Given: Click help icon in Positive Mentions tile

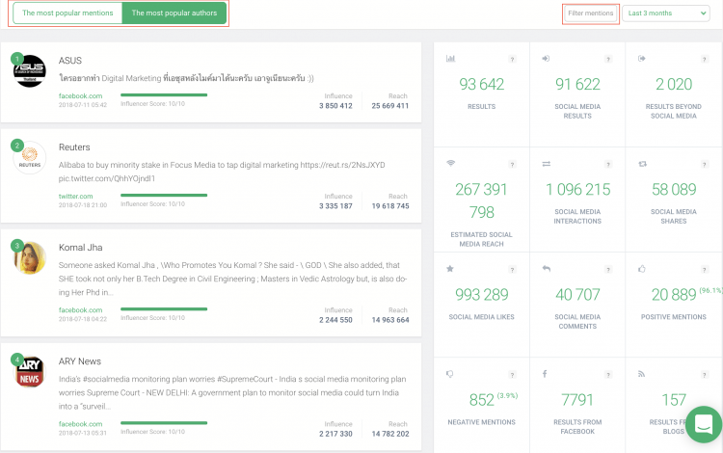Looking at the screenshot, I should tap(704, 270).
